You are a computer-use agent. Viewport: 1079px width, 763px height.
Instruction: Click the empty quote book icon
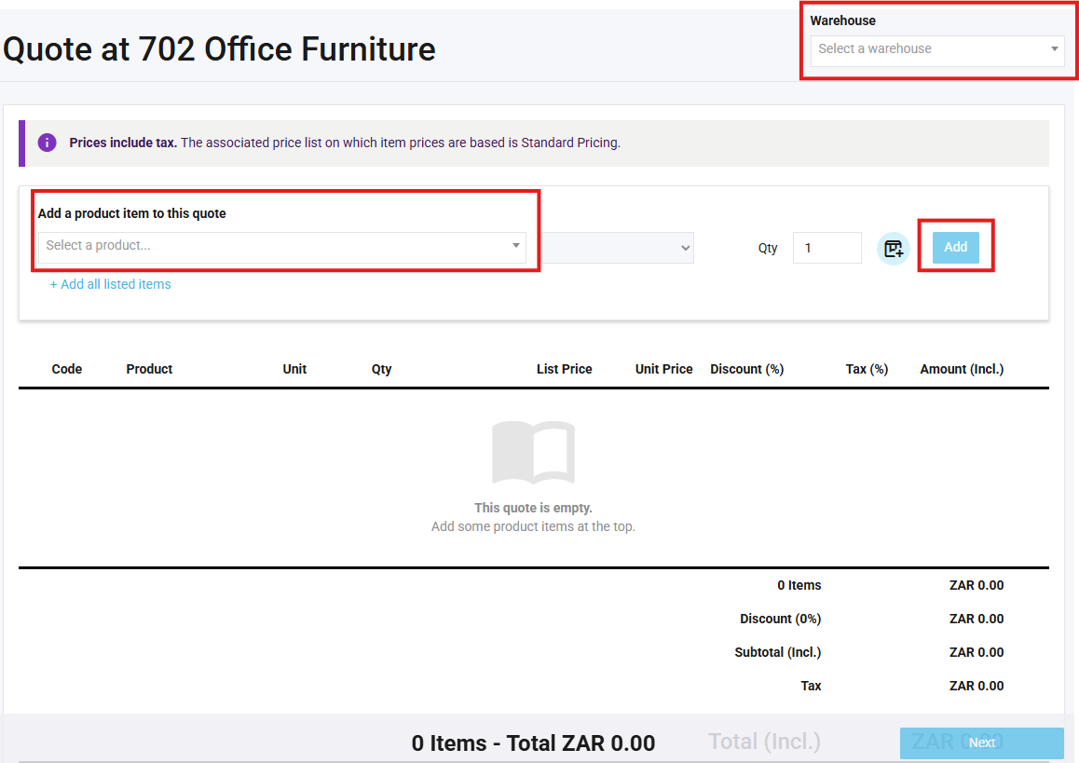533,453
